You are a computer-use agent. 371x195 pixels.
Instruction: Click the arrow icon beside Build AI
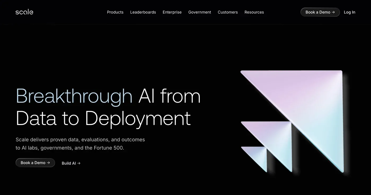(79, 163)
